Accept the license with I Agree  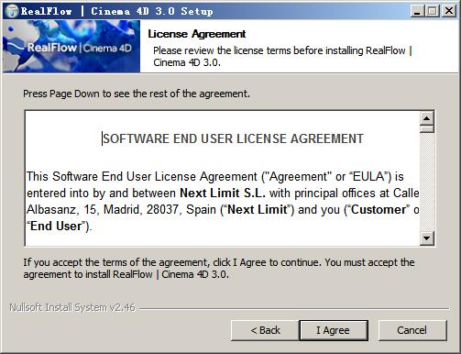(334, 330)
